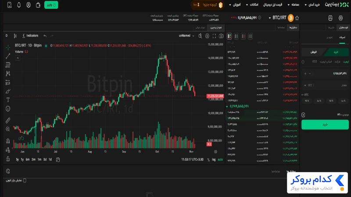Open the emoji icons tool
The height and width of the screenshot is (197, 351).
point(8,109)
